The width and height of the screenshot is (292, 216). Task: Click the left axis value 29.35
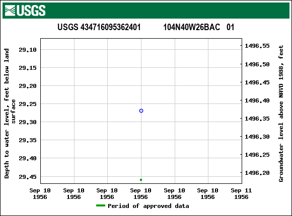pyautogui.click(x=28, y=140)
